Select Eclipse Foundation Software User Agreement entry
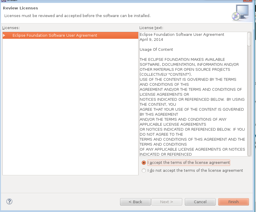This screenshot has width=256, height=212. [x=55, y=36]
